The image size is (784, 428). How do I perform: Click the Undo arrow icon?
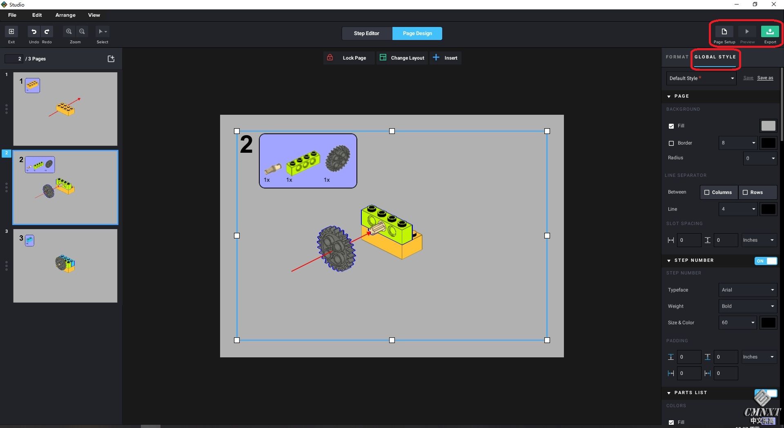pyautogui.click(x=34, y=32)
